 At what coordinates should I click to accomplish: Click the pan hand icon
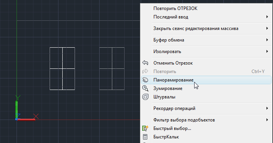[145, 80]
